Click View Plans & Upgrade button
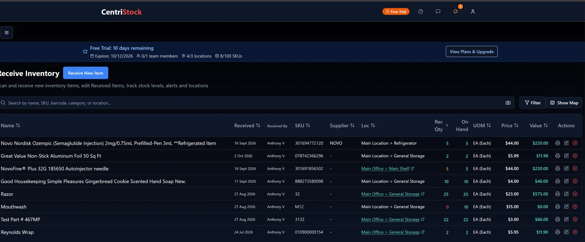The image size is (585, 242). (x=472, y=51)
